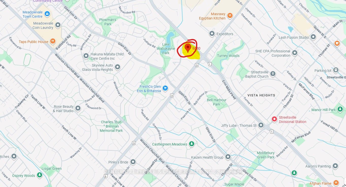Click the Streetsville Baptist Church cross icon

(273, 74)
